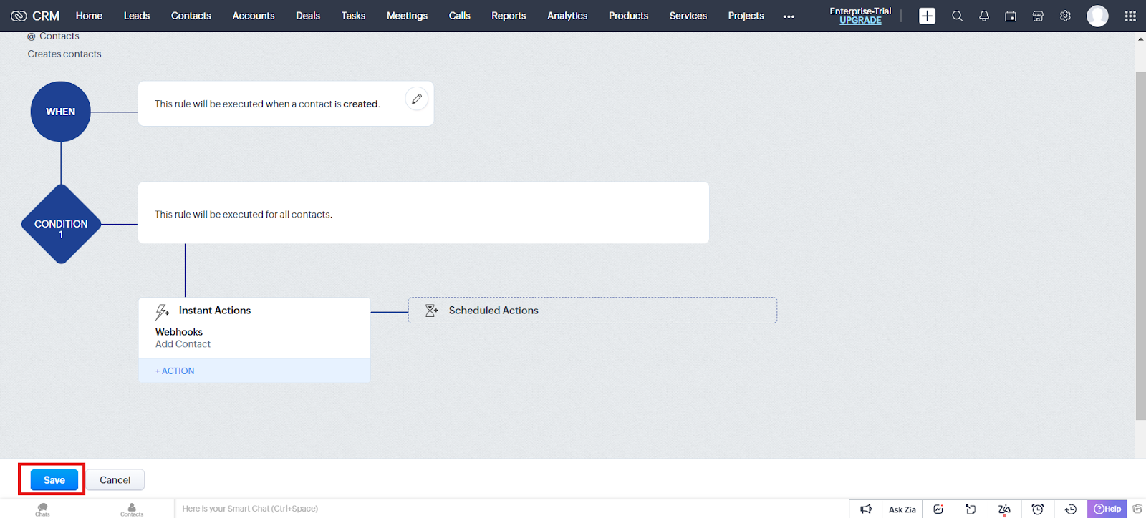Cancel the workflow rule editing
1146x518 pixels.
click(x=115, y=479)
